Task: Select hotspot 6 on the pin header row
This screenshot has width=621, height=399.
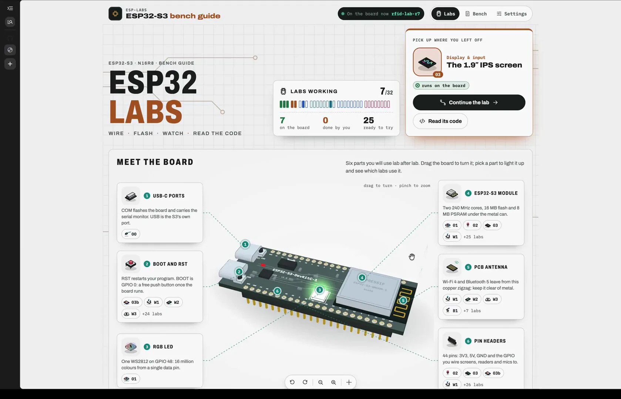Action: click(x=277, y=291)
